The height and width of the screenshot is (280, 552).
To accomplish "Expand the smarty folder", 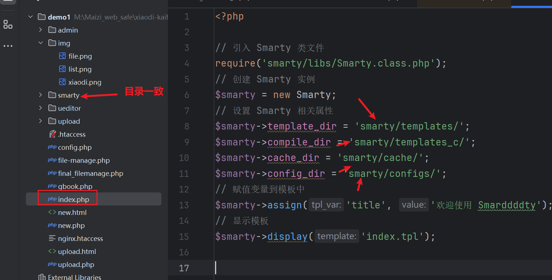I will click(x=41, y=95).
